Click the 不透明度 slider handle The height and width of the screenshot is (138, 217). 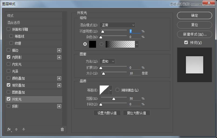click(x=103, y=32)
